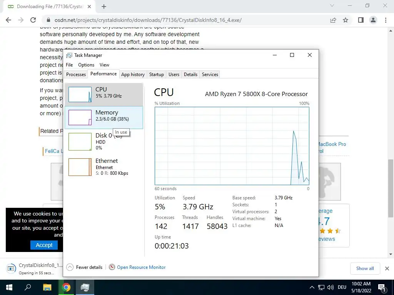Screen dimensions: 394x295
Task: Open the taskbar clock and date
Action: [x=361, y=287]
